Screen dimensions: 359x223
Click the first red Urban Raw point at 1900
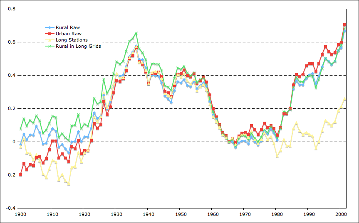[20, 175]
